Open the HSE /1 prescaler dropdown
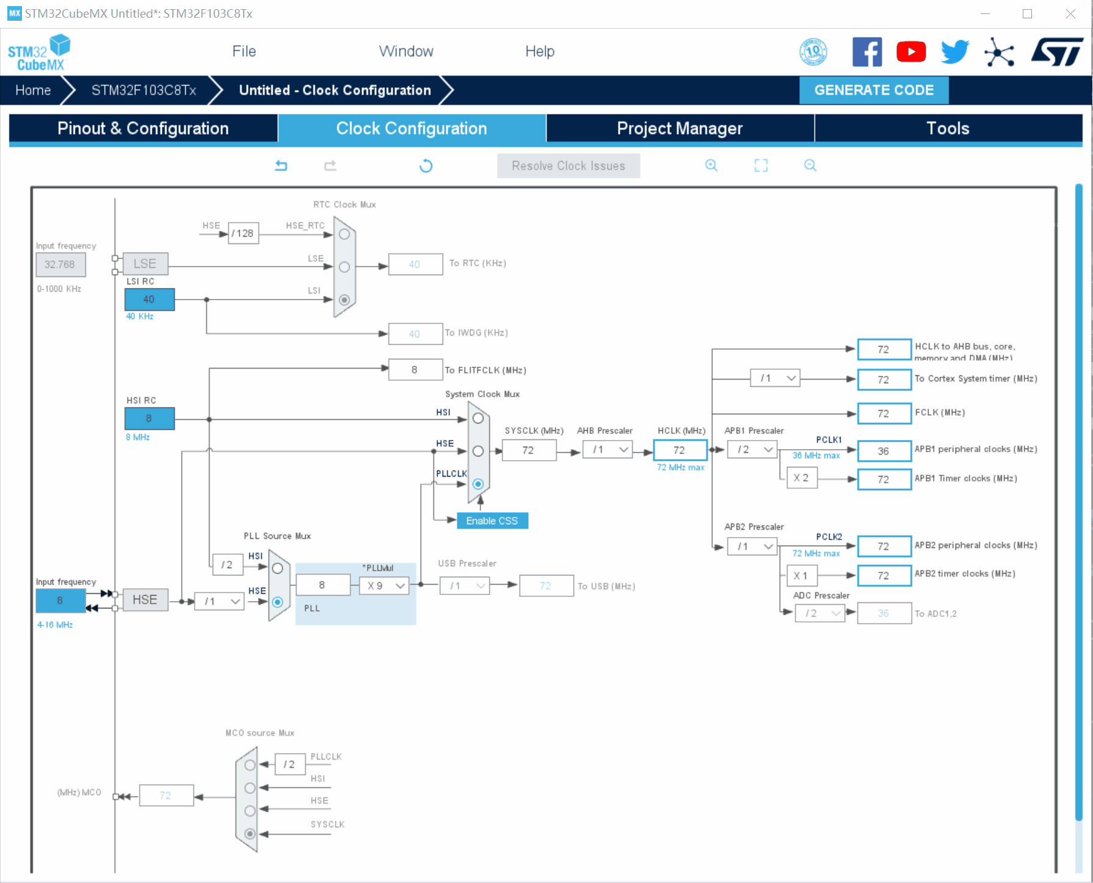1093x883 pixels. tap(219, 601)
